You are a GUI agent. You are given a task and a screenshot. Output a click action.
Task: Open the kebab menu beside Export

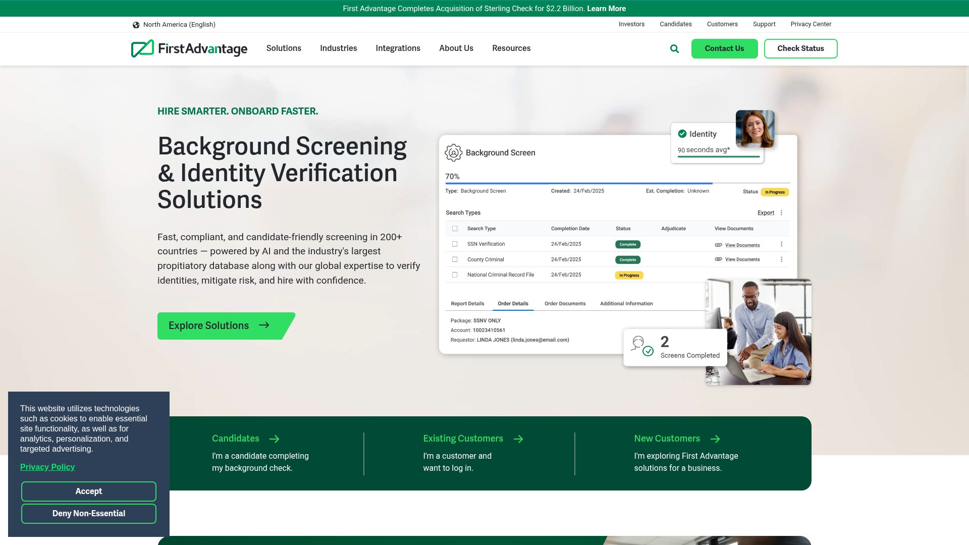pyautogui.click(x=781, y=212)
